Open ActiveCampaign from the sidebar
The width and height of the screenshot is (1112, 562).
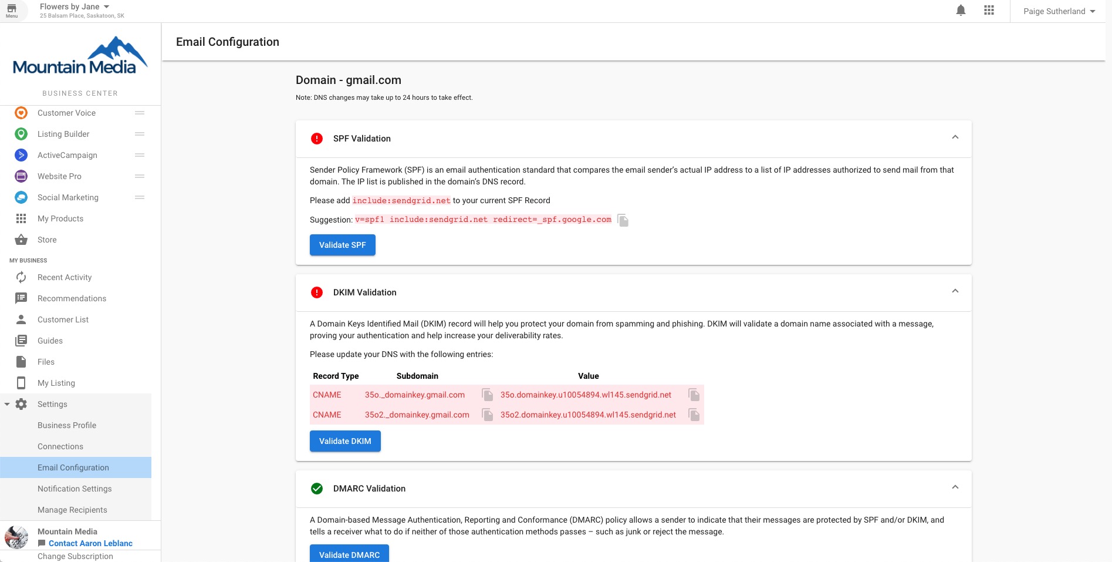click(67, 155)
